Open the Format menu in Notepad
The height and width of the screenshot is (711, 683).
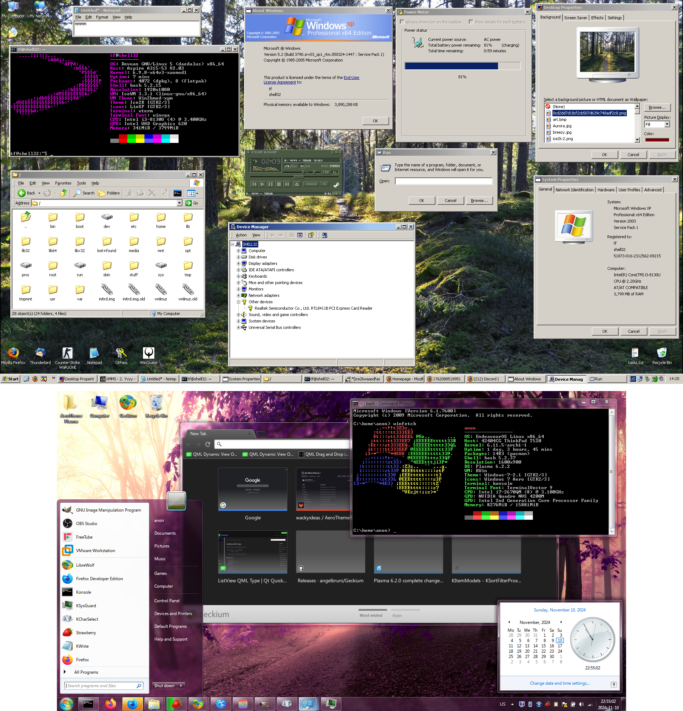click(102, 17)
